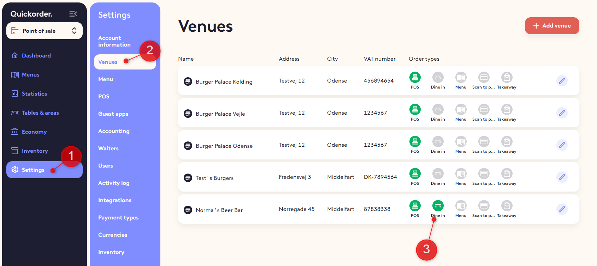
Task: Click the Burger Palace Odense venue row
Action: pyautogui.click(x=224, y=146)
